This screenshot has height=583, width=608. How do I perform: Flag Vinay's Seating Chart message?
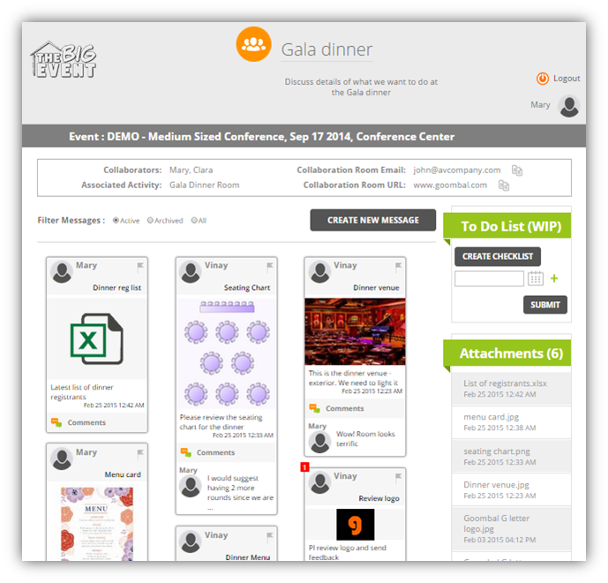[x=269, y=266]
